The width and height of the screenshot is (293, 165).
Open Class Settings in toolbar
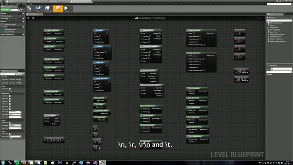click(x=47, y=9)
